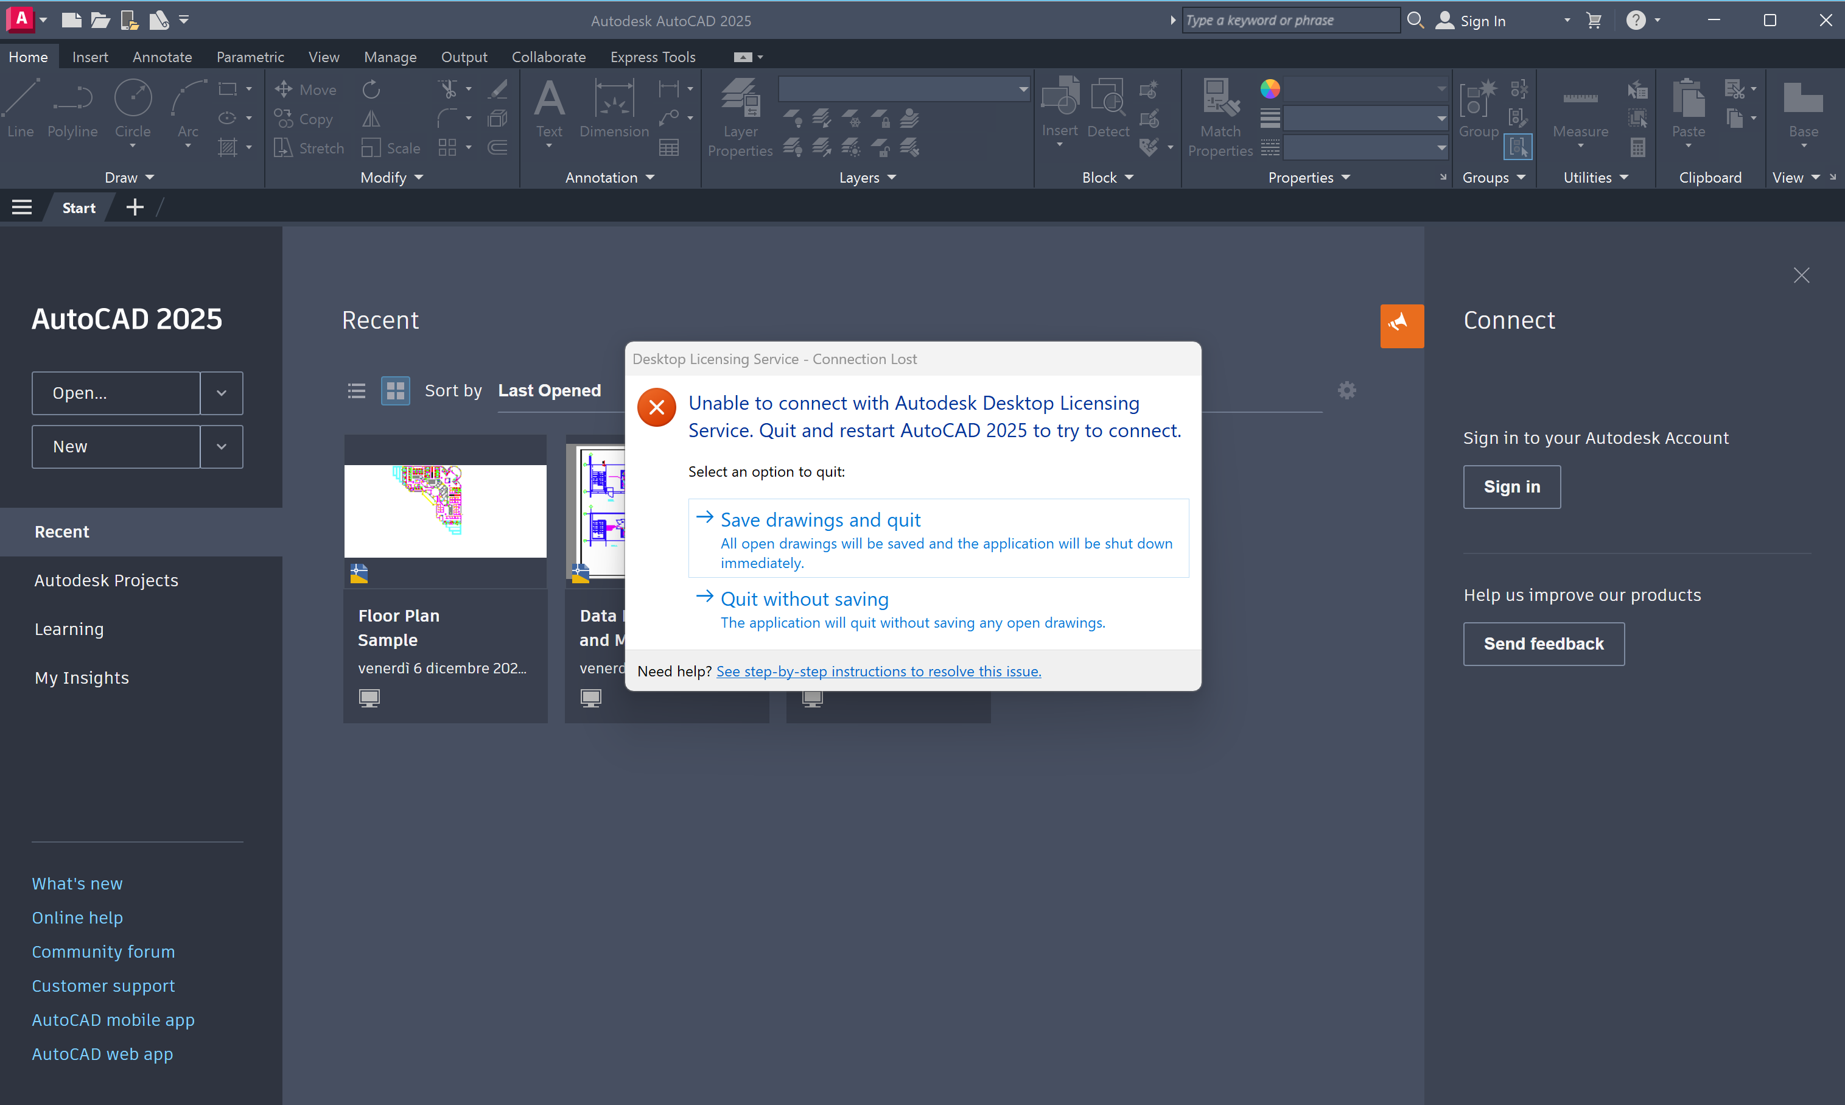Click the Autodesk App Store cart icon
The height and width of the screenshot is (1105, 1845).
(x=1594, y=20)
